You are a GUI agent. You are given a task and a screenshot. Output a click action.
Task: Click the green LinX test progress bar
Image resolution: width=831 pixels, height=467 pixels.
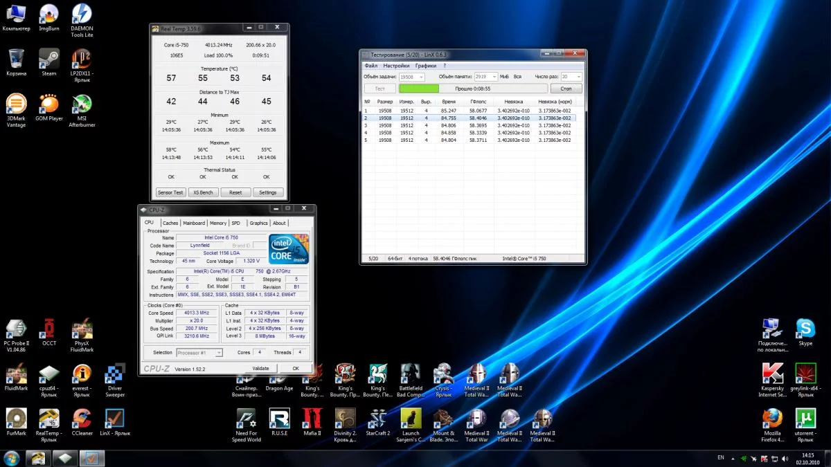click(x=419, y=89)
